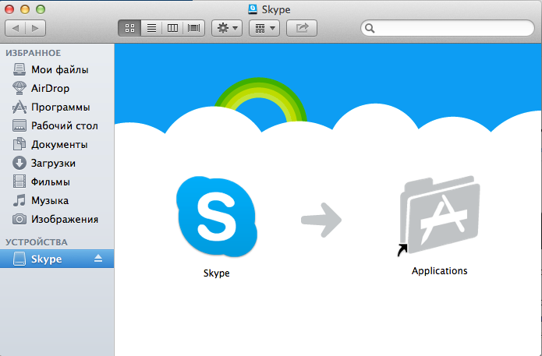Open the Skype application icon

[x=216, y=217]
